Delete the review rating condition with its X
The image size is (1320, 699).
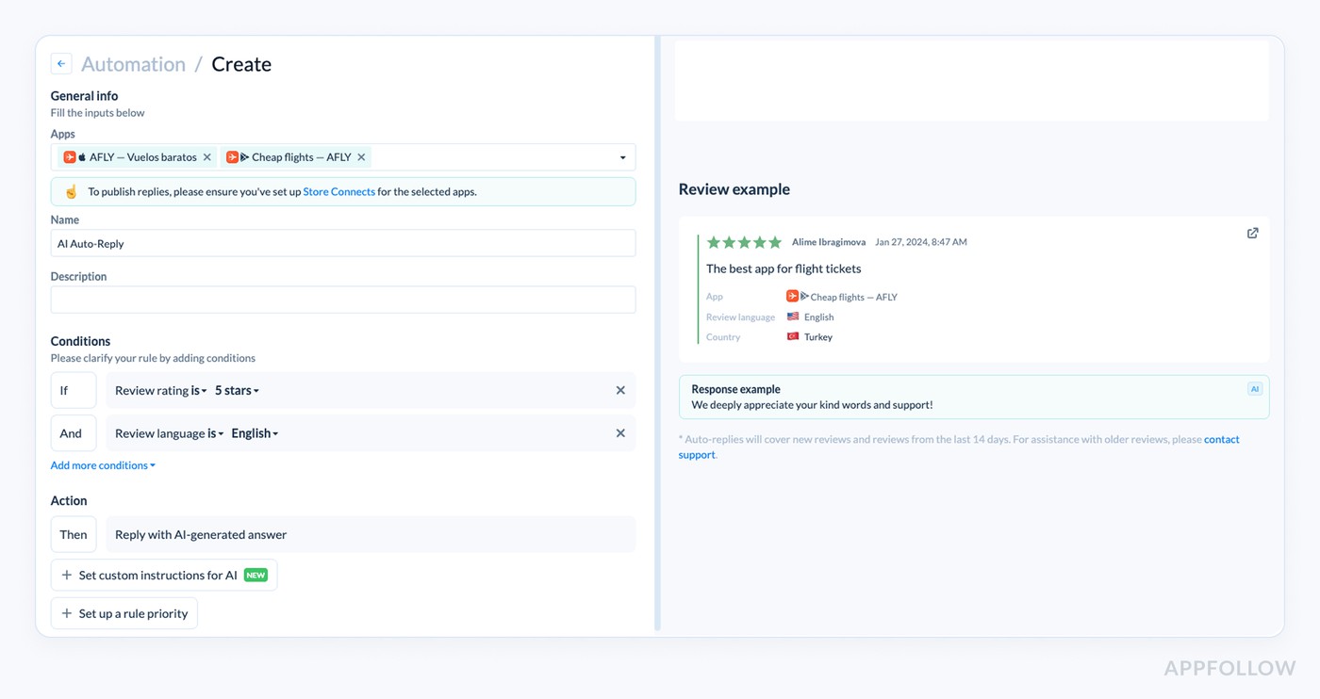(620, 389)
